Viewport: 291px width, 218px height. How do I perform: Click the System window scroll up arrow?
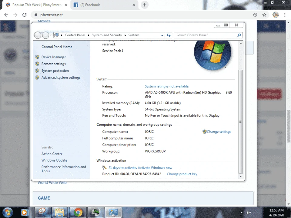[x=241, y=43]
